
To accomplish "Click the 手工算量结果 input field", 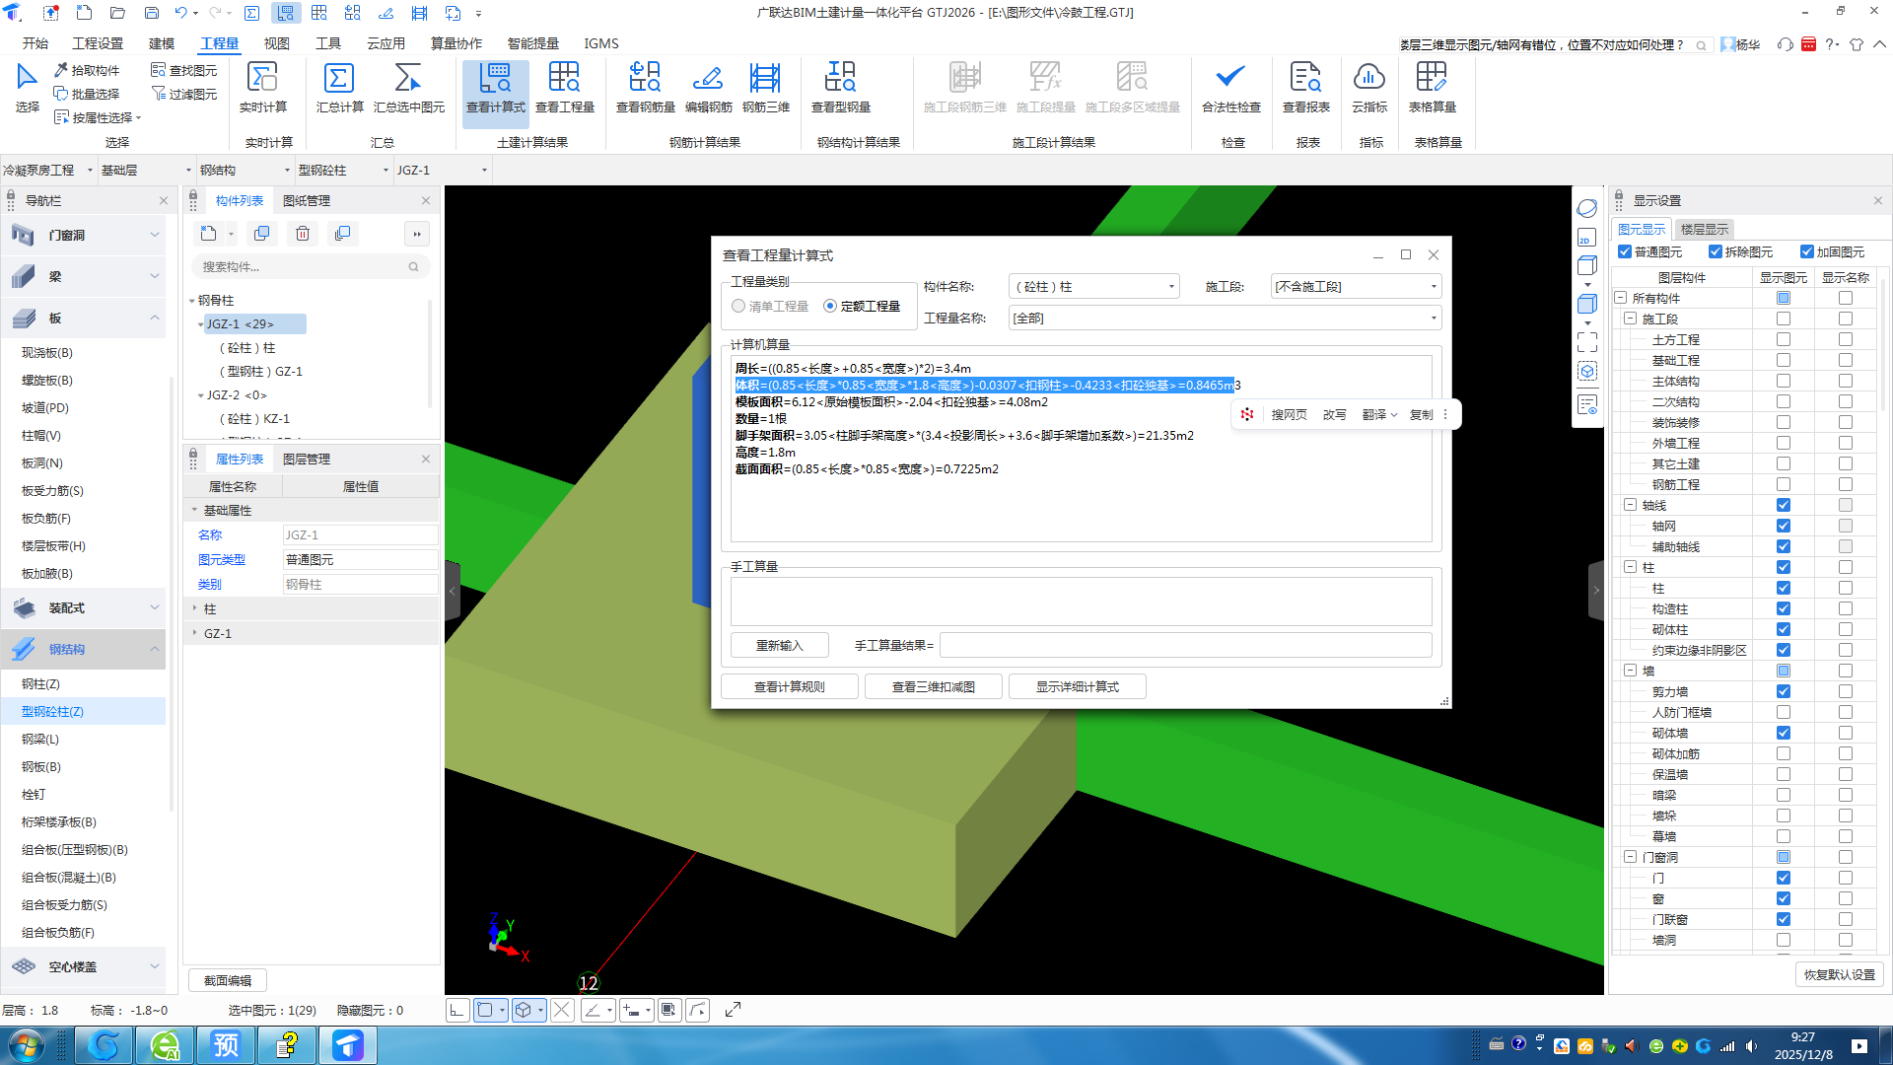I will pyautogui.click(x=1185, y=645).
